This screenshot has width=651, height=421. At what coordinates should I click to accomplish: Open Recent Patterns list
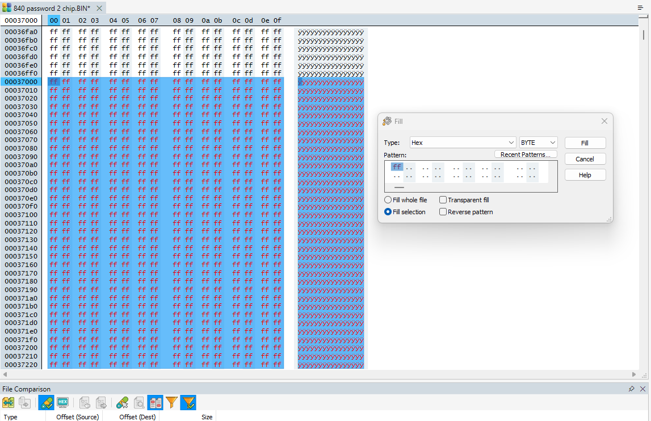click(526, 154)
